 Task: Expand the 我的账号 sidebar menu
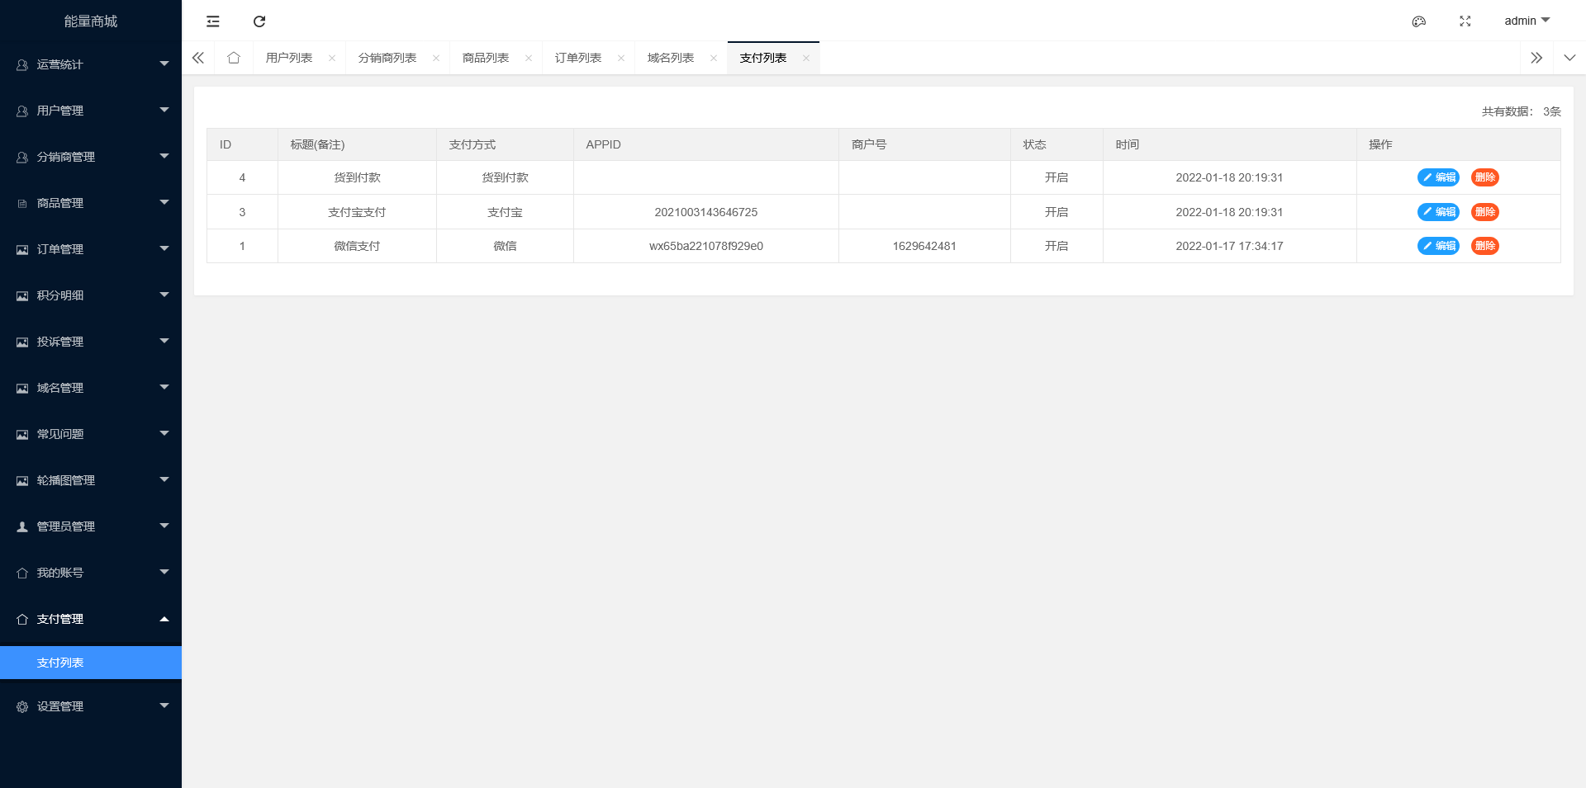(91, 573)
